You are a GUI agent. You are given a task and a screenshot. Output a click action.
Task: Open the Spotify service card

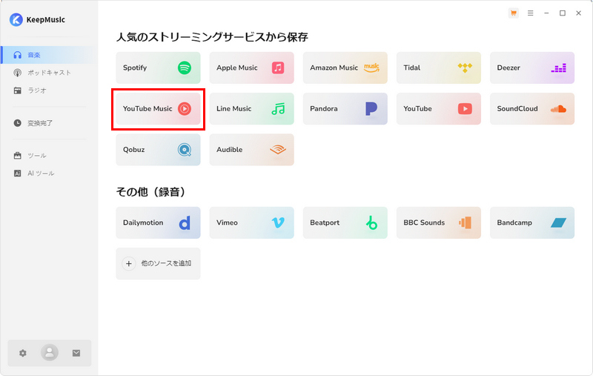[x=158, y=67]
